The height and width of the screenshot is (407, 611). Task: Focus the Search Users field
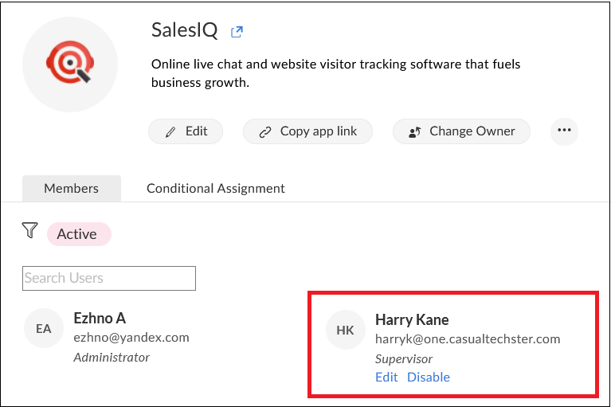click(109, 278)
